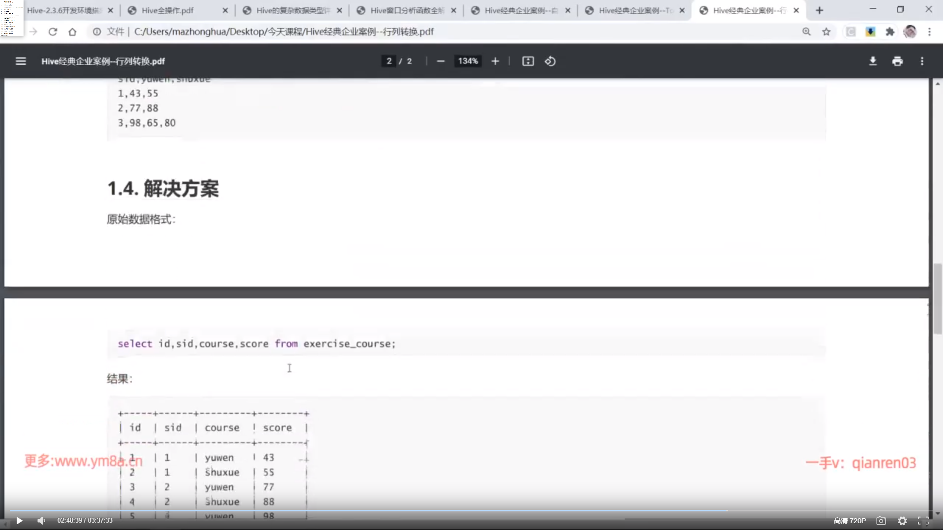The height and width of the screenshot is (530, 943).
Task: Click the PDF zoom in plus button
Action: (x=495, y=61)
